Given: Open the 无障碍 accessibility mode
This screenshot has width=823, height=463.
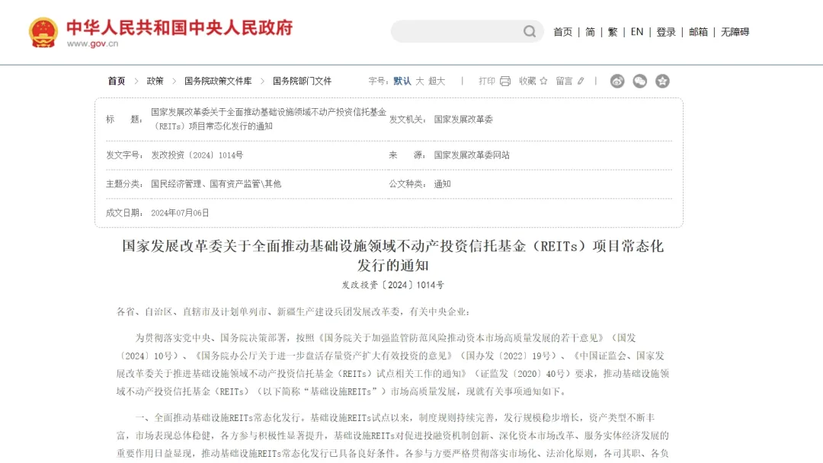Looking at the screenshot, I should coord(735,32).
